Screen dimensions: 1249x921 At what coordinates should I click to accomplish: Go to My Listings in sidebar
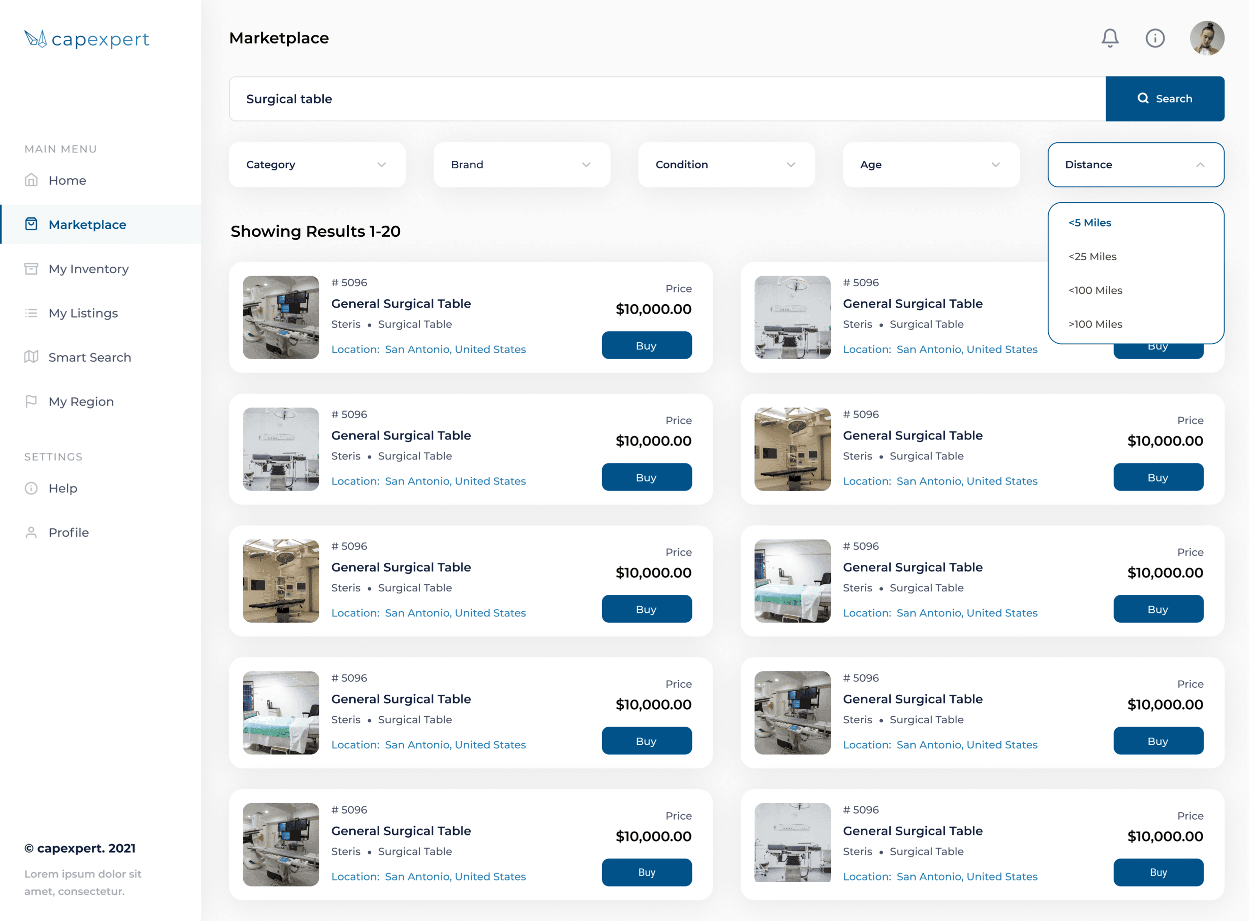[x=83, y=313]
